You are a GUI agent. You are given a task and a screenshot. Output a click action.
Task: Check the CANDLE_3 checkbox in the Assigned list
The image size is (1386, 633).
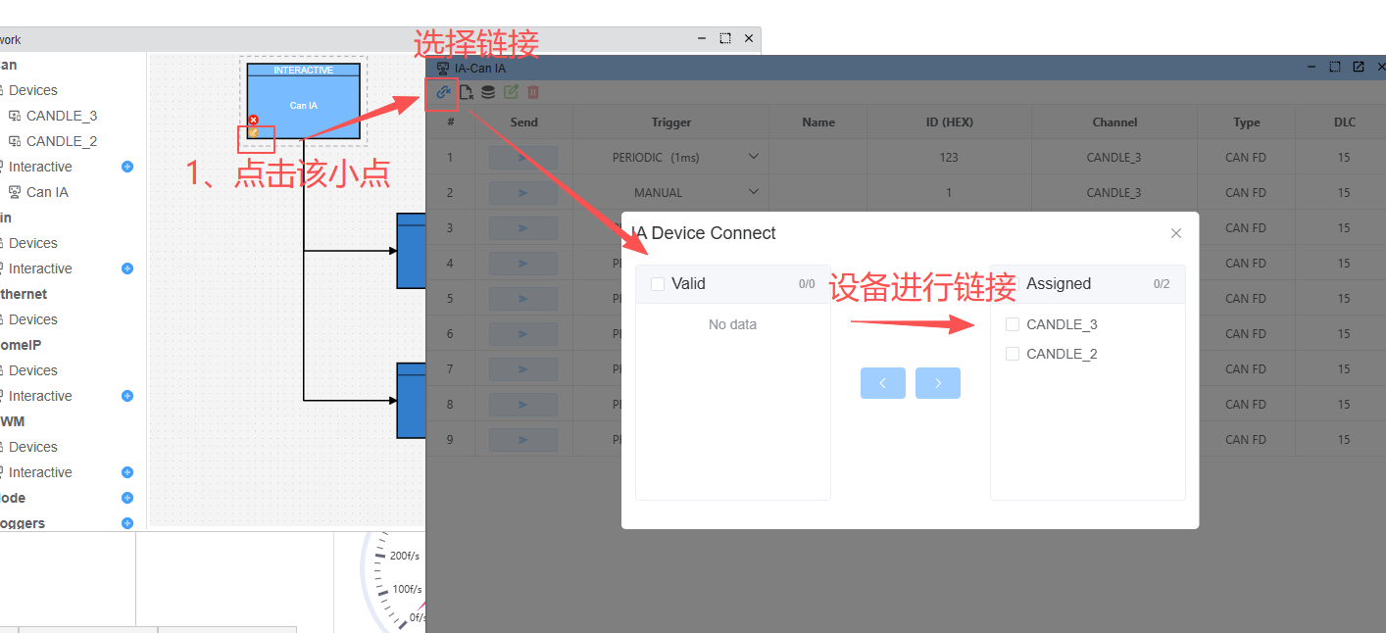coord(1013,324)
